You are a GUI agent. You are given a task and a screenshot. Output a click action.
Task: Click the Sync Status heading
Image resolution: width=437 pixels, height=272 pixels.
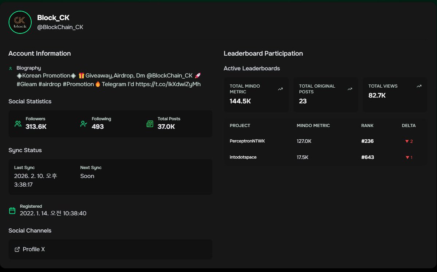tap(25, 150)
